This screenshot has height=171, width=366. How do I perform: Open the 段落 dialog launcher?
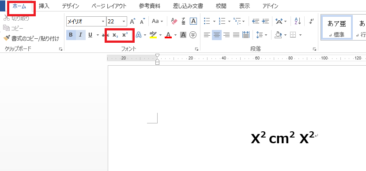[x=315, y=49]
